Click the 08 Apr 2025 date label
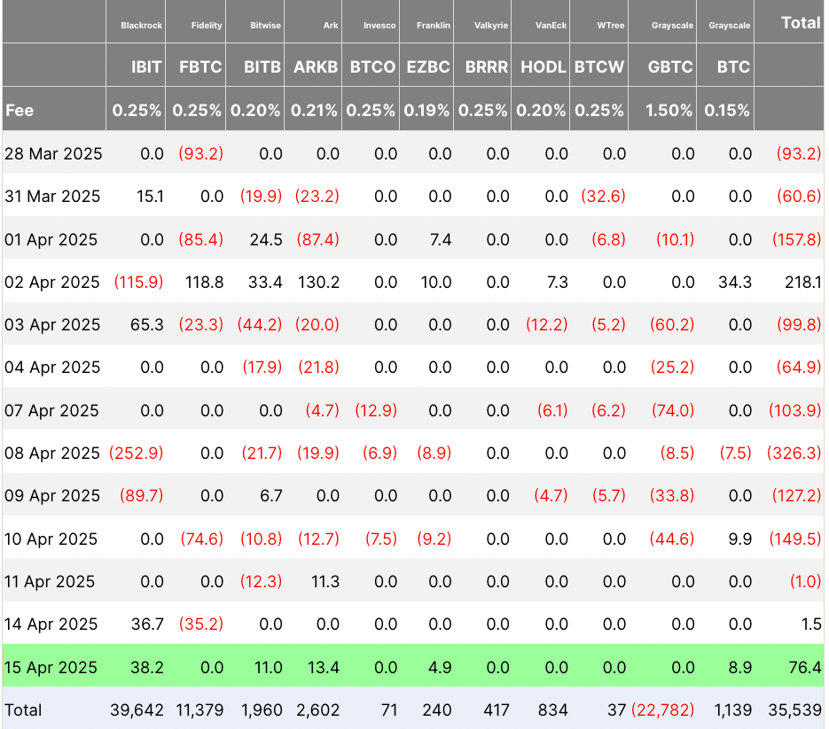Viewport: 829px width, 729px height. pos(51,453)
